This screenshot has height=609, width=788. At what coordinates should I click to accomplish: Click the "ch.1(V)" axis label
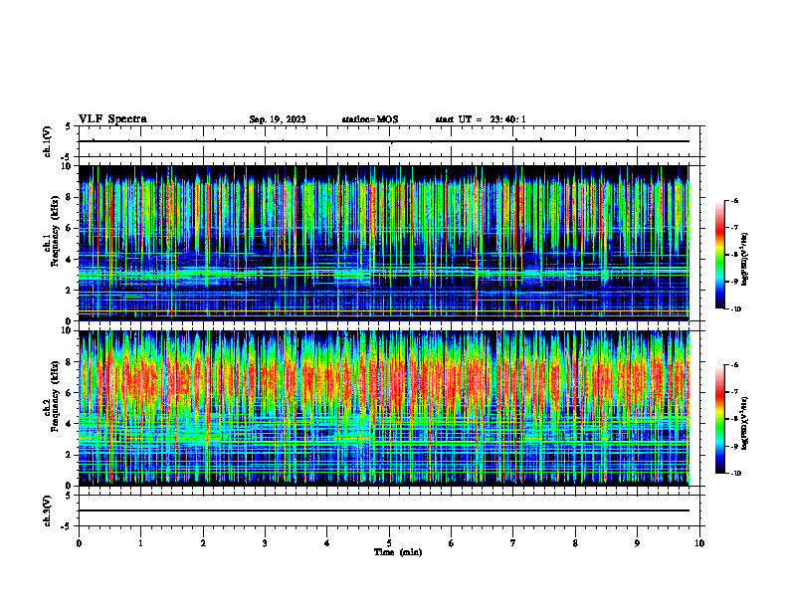coord(47,141)
